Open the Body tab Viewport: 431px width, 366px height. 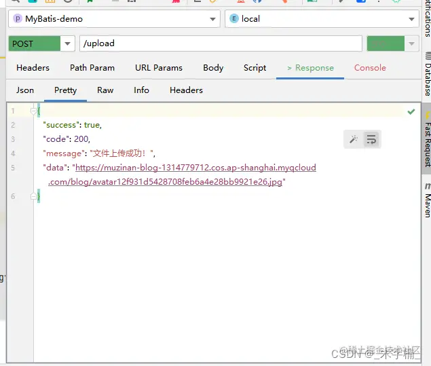(213, 68)
